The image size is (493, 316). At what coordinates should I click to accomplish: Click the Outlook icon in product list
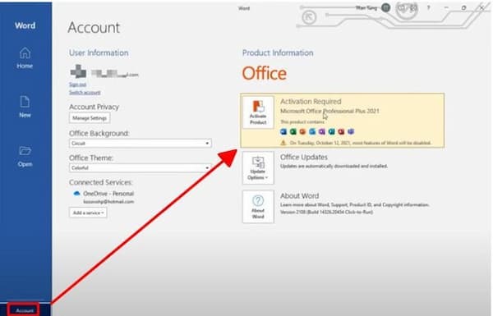312,131
